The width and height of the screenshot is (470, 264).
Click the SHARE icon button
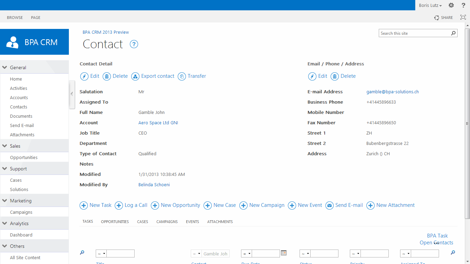pos(437,18)
